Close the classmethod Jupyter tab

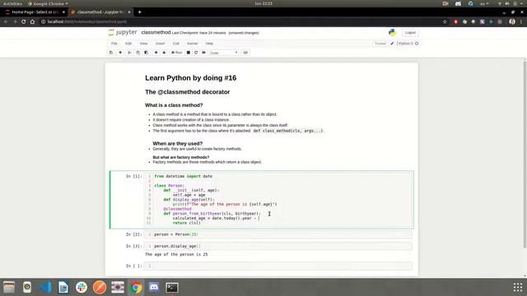129,12
